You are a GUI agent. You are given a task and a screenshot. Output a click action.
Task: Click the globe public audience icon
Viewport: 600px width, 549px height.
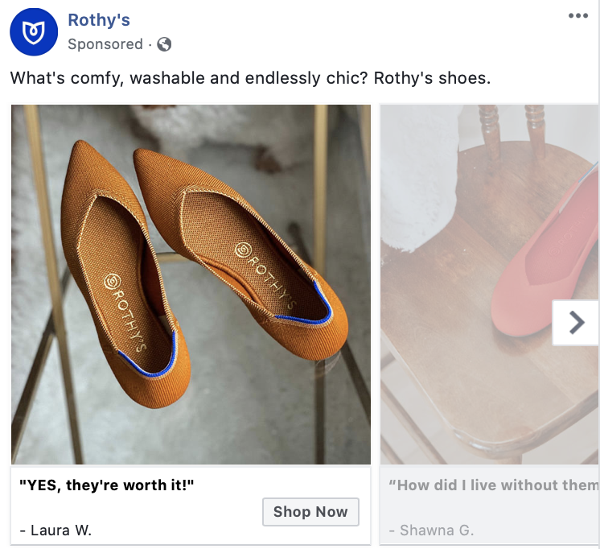click(165, 44)
